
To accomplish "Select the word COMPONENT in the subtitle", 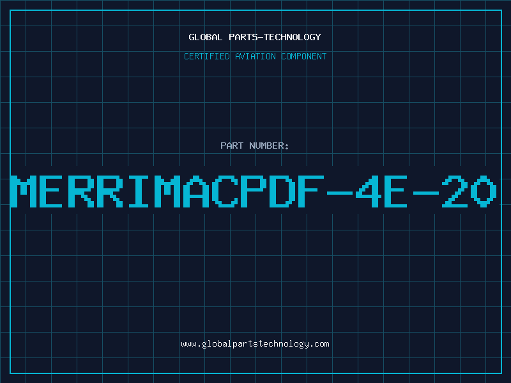I will click(304, 56).
